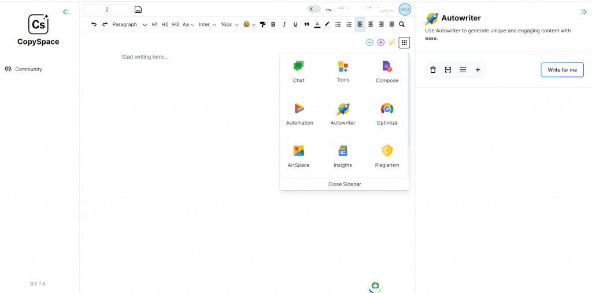Pick the font text color
The height and width of the screenshot is (293, 592).
[x=317, y=24]
